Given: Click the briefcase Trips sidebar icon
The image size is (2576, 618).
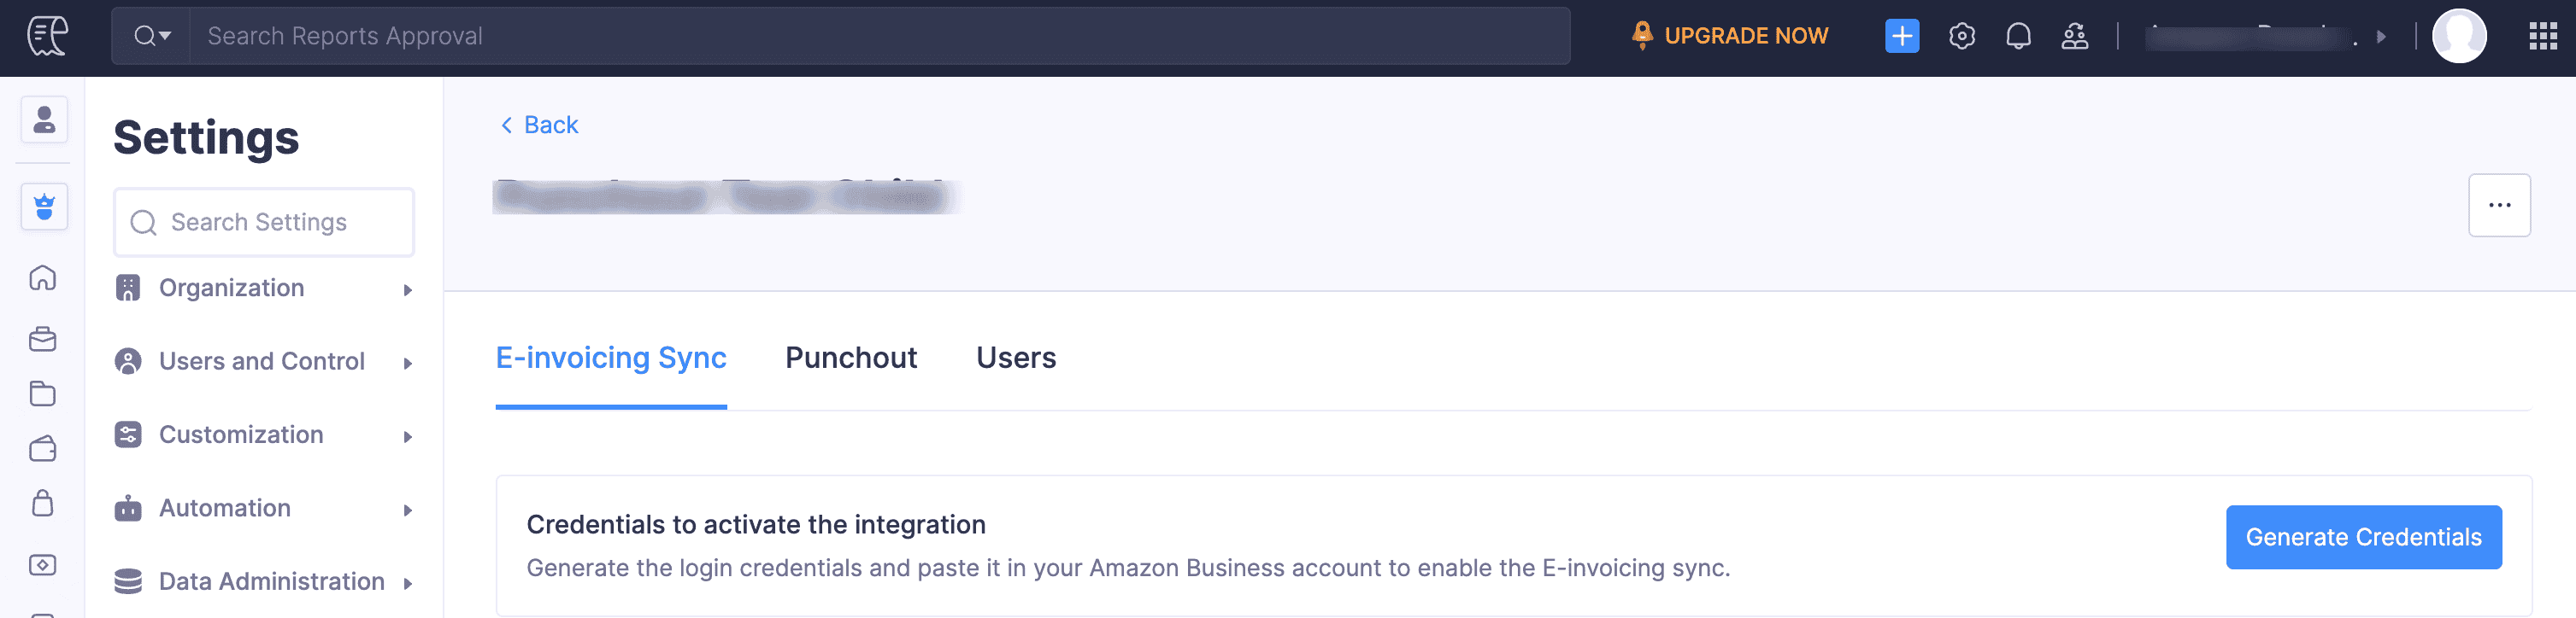Looking at the screenshot, I should [43, 339].
